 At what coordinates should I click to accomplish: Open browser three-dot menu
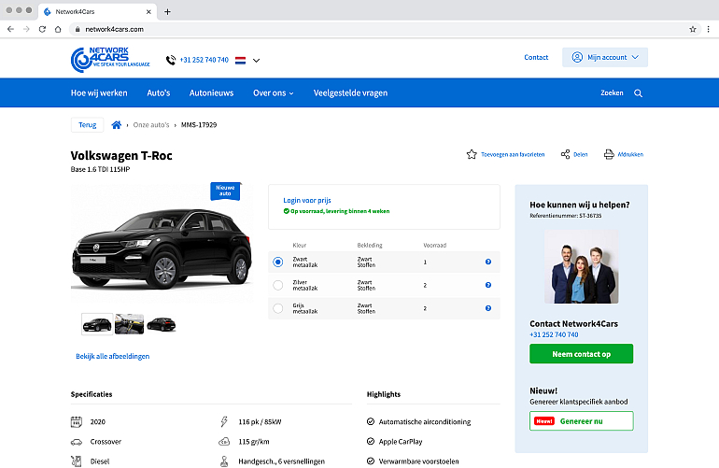click(709, 29)
